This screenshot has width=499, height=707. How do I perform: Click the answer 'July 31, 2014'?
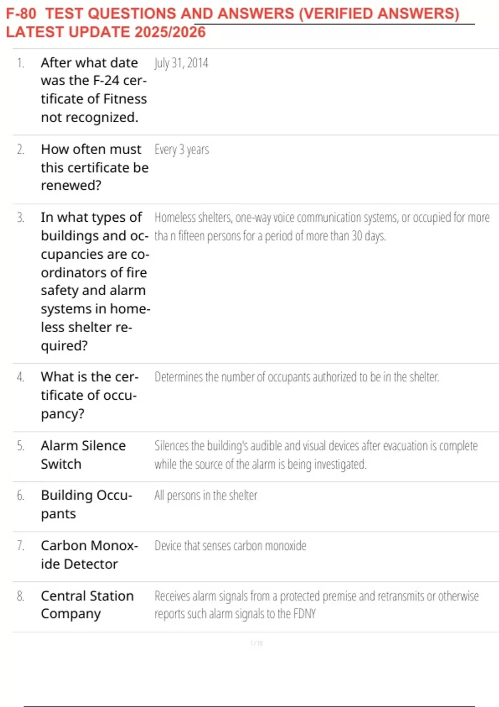point(181,63)
